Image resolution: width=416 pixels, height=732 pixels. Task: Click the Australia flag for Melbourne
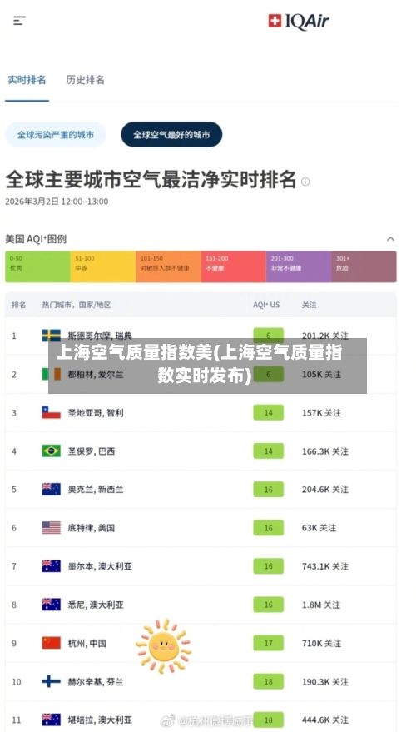(52, 566)
